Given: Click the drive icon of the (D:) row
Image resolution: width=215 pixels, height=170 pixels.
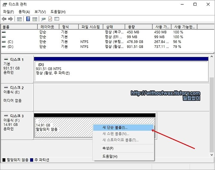Looking at the screenshot, I should click(x=4, y=47).
